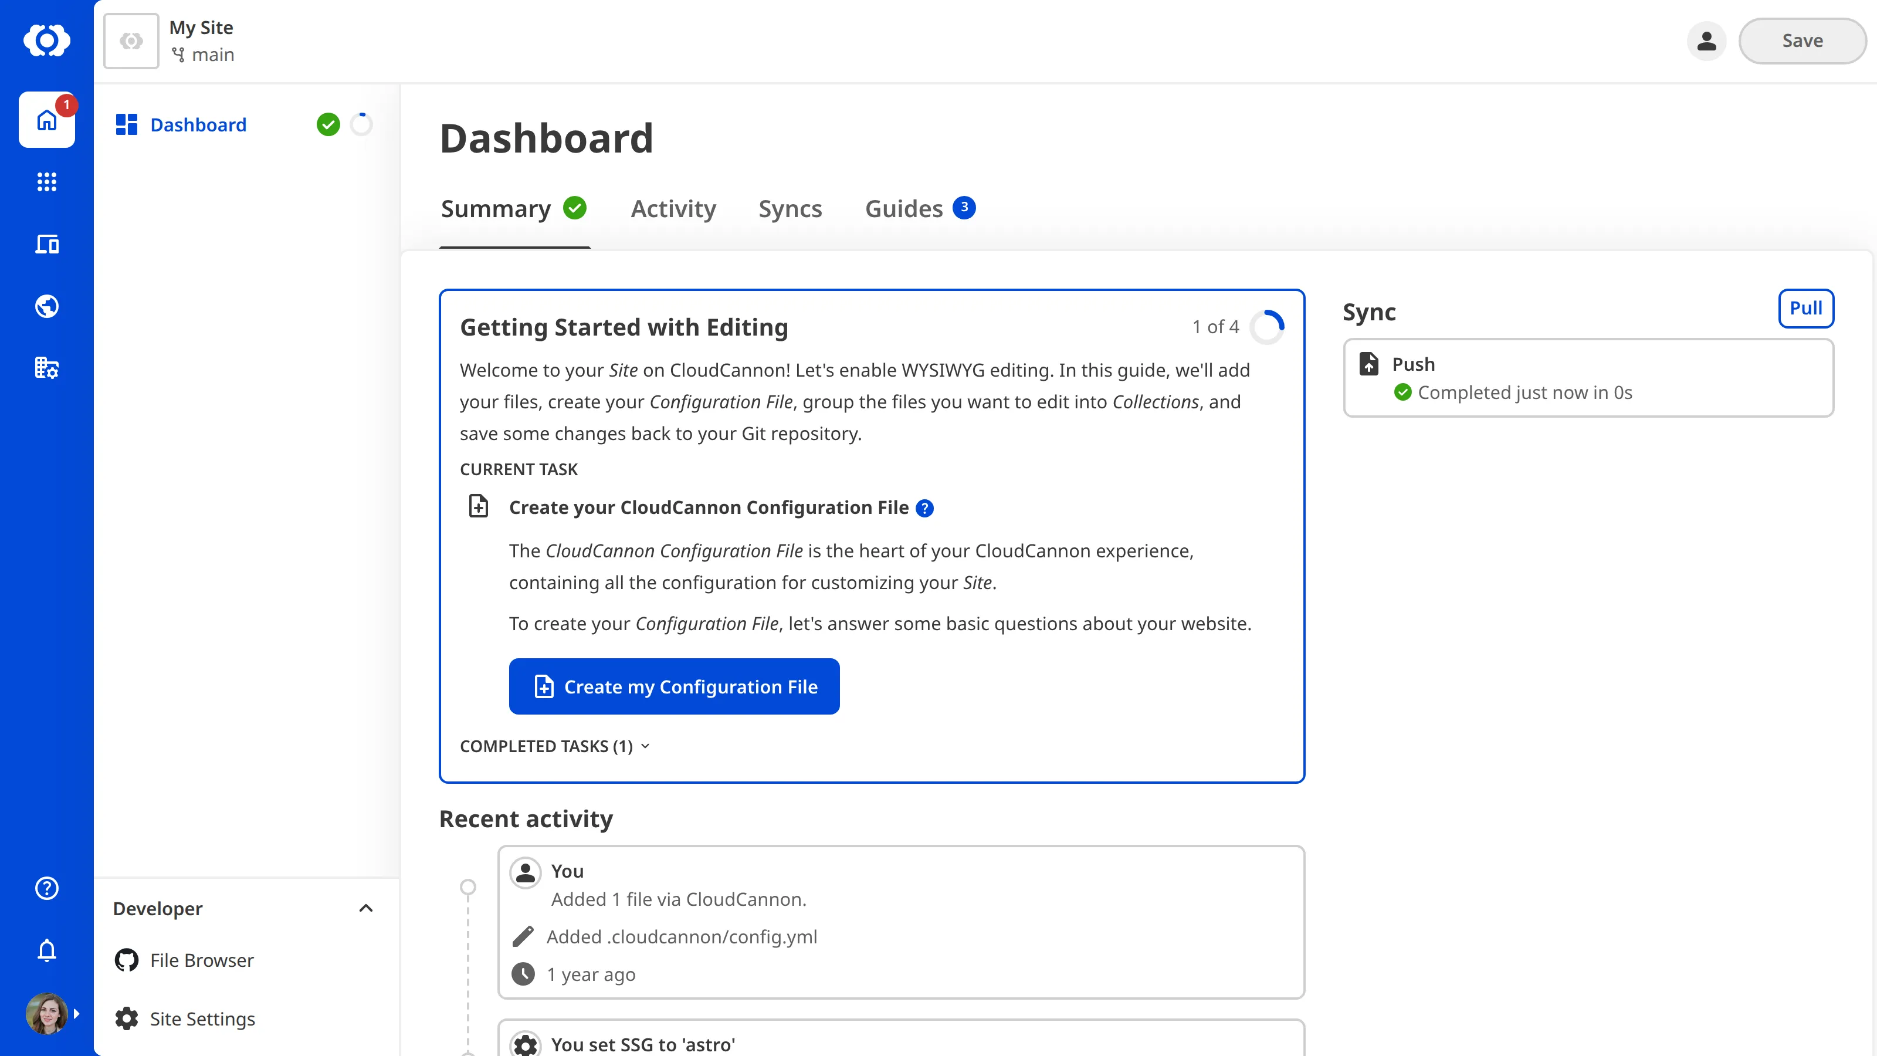This screenshot has width=1877, height=1056.
Task: Click the gear icon beside Site Settings
Action: (x=126, y=1018)
